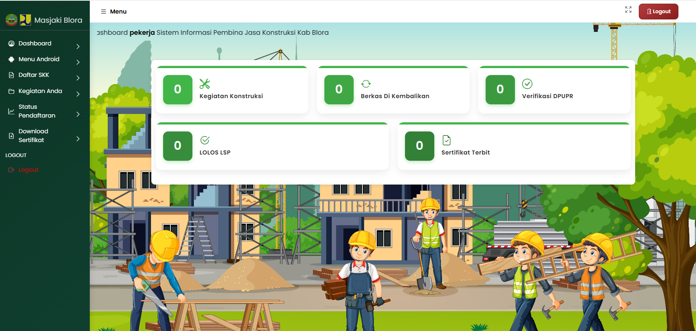The height and width of the screenshot is (331, 696).
Task: Open the Sertifikat Terbit card
Action: tap(513, 146)
